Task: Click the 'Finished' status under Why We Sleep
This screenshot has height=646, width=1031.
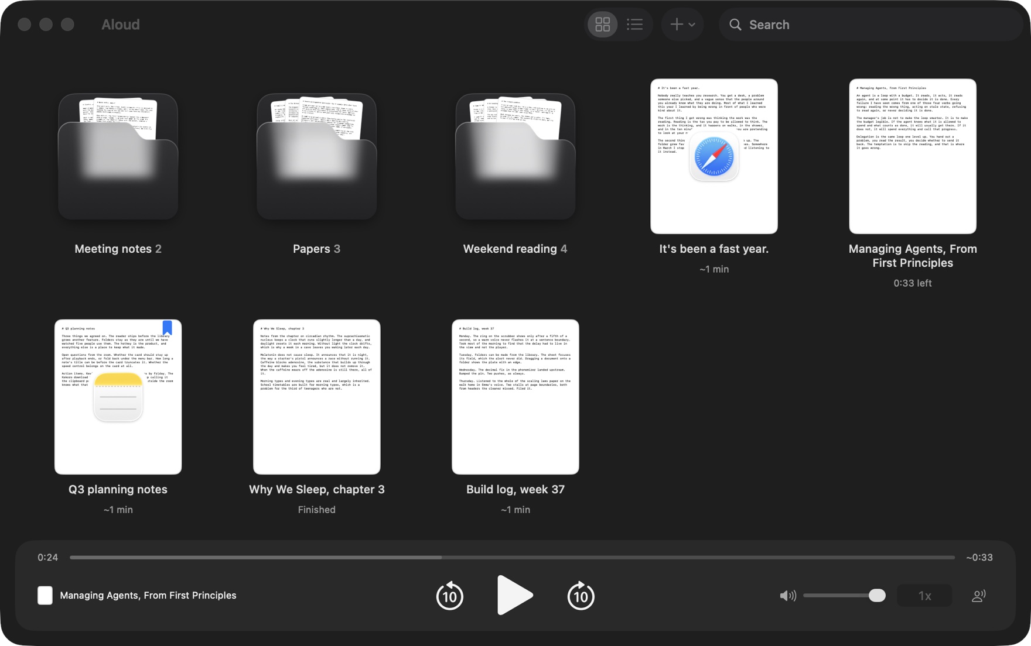Action: [x=316, y=510]
